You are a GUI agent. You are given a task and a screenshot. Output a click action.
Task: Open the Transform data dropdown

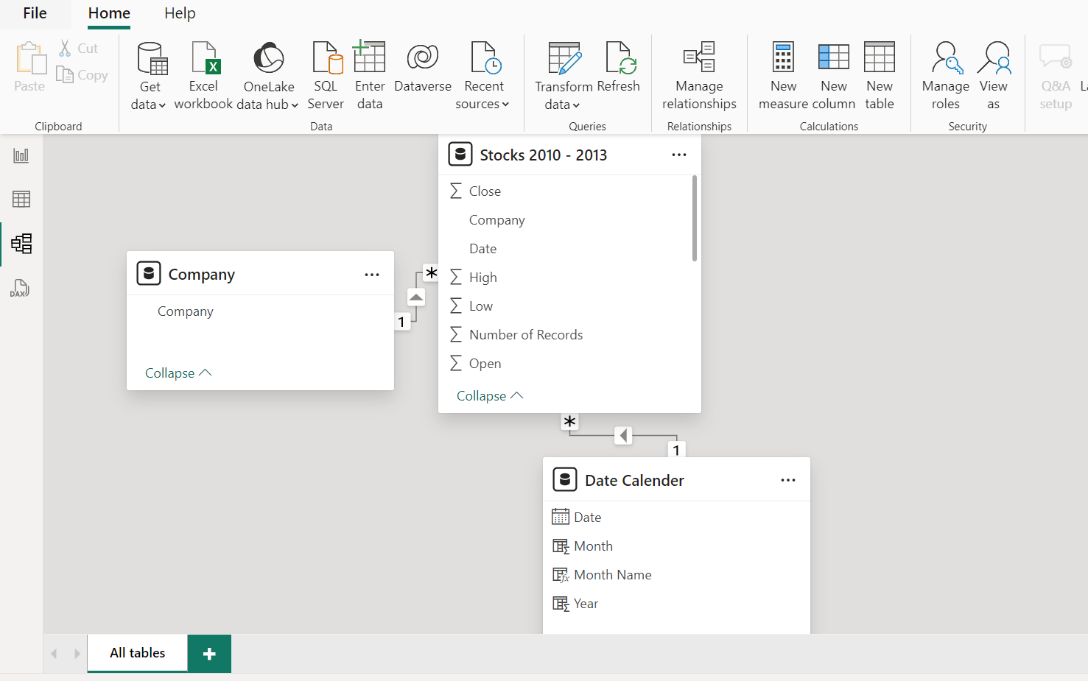564,76
